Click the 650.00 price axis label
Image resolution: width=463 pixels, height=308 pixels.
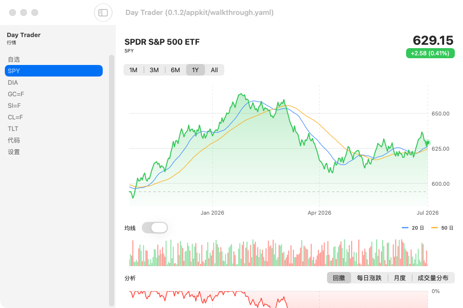click(440, 114)
